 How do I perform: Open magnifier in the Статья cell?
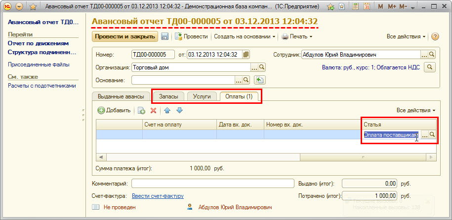pyautogui.click(x=432, y=135)
